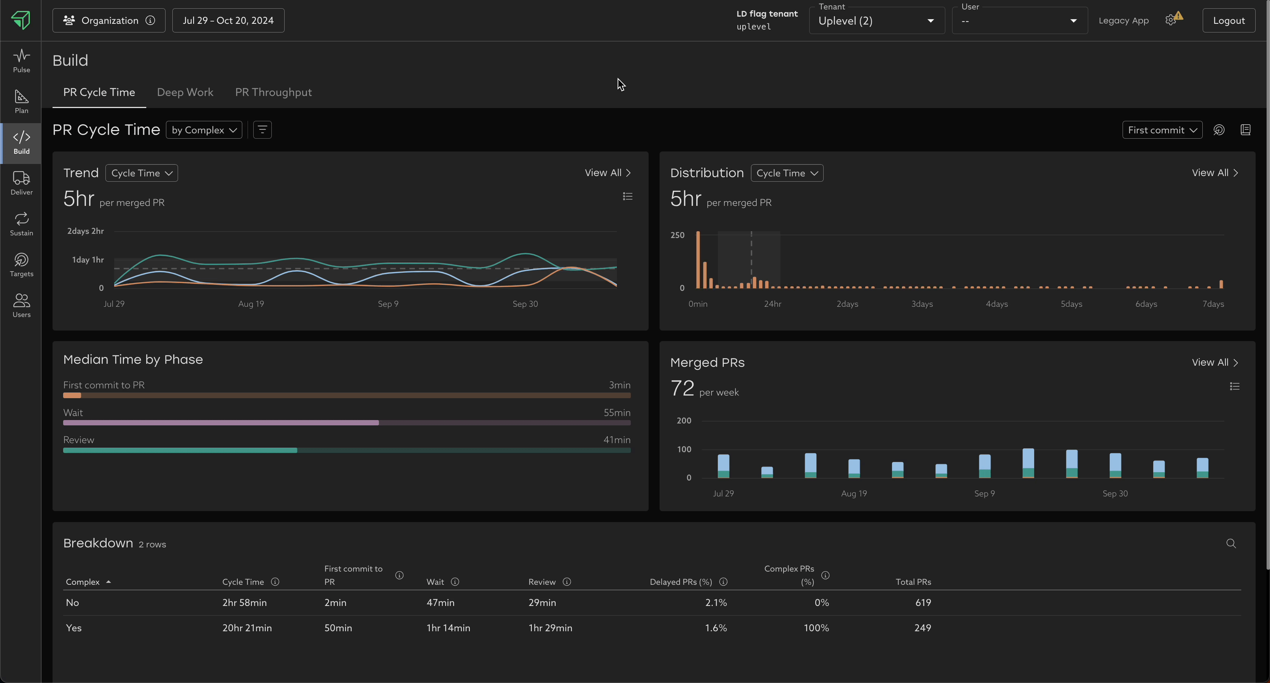The width and height of the screenshot is (1270, 683).
Task: Toggle the Trend chart legend list icon
Action: (x=627, y=196)
